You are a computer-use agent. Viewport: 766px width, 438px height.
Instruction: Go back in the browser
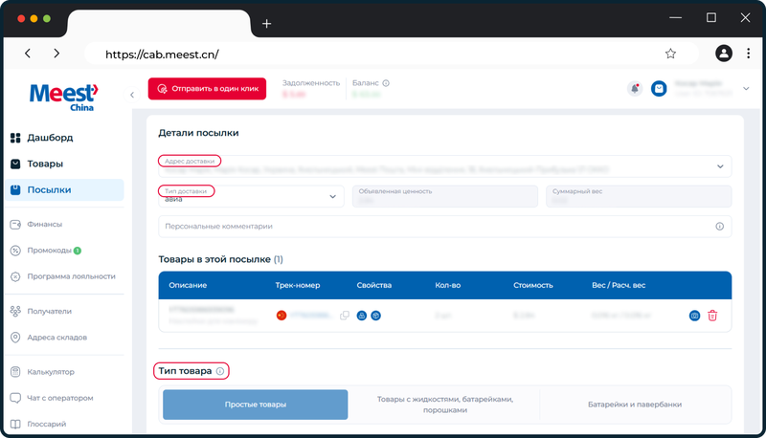pyautogui.click(x=28, y=54)
